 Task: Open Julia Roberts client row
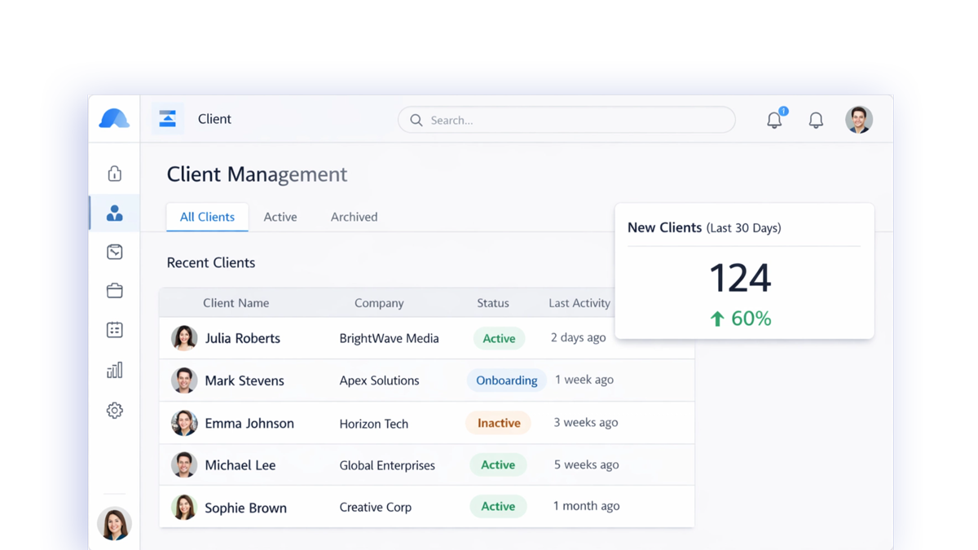242,338
